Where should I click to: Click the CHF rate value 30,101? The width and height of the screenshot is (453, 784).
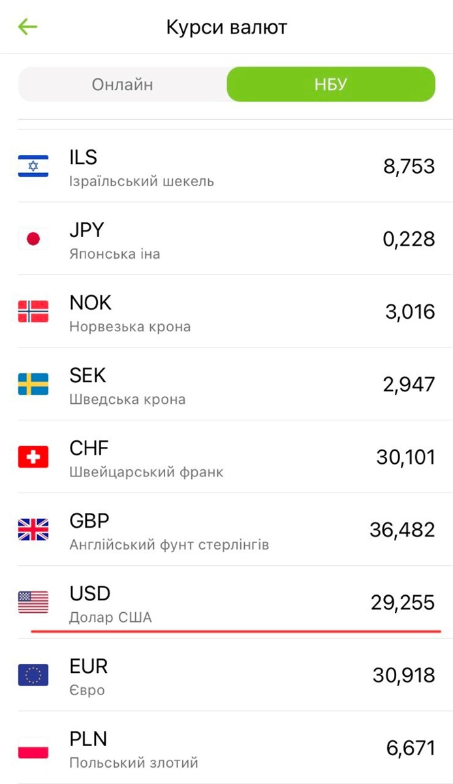[405, 457]
